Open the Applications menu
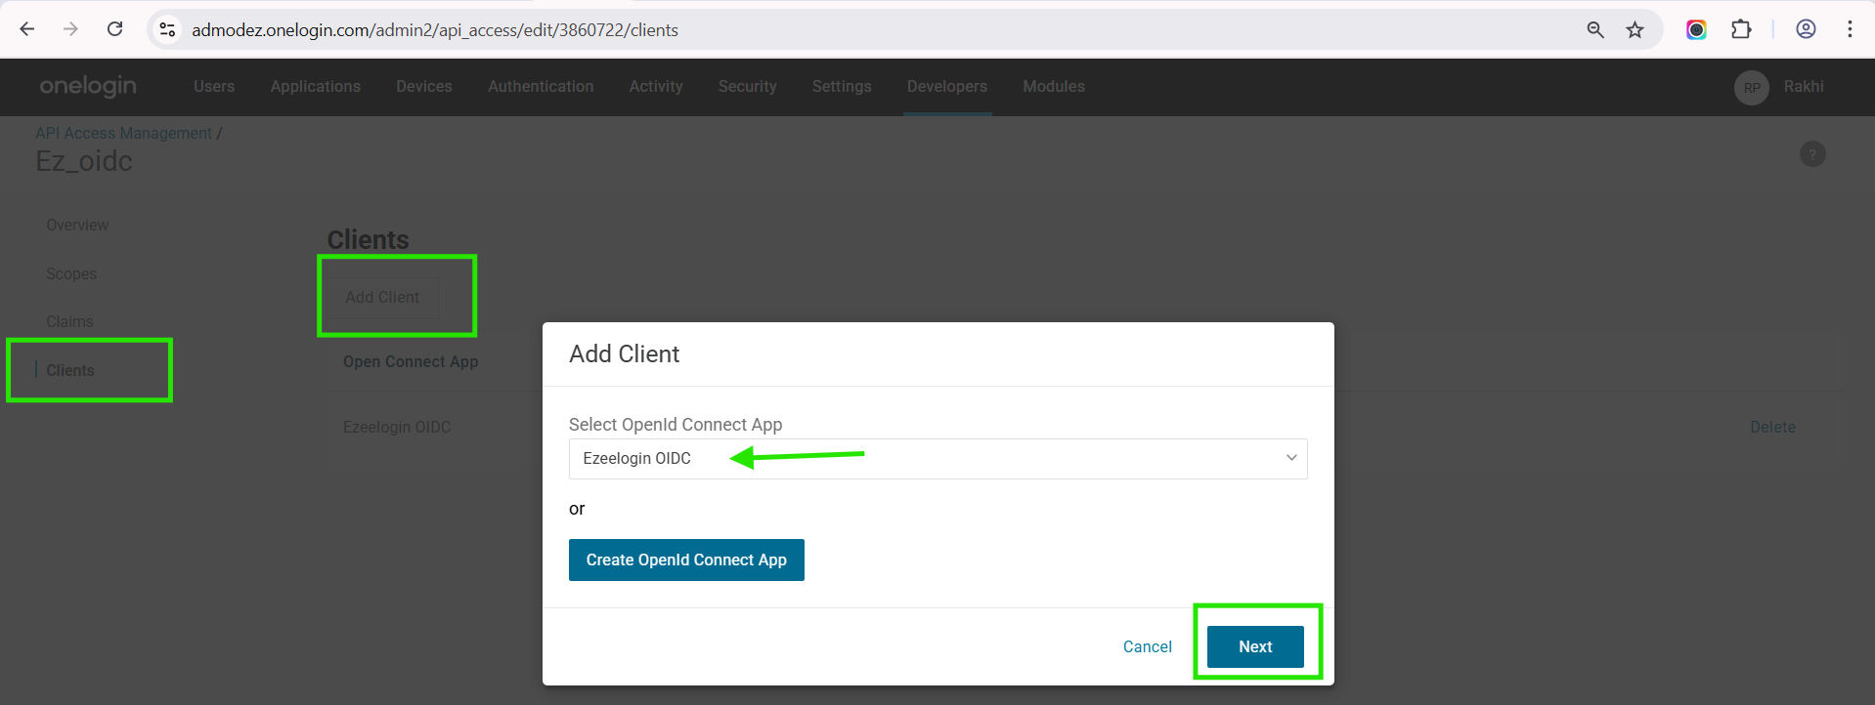 [x=316, y=86]
